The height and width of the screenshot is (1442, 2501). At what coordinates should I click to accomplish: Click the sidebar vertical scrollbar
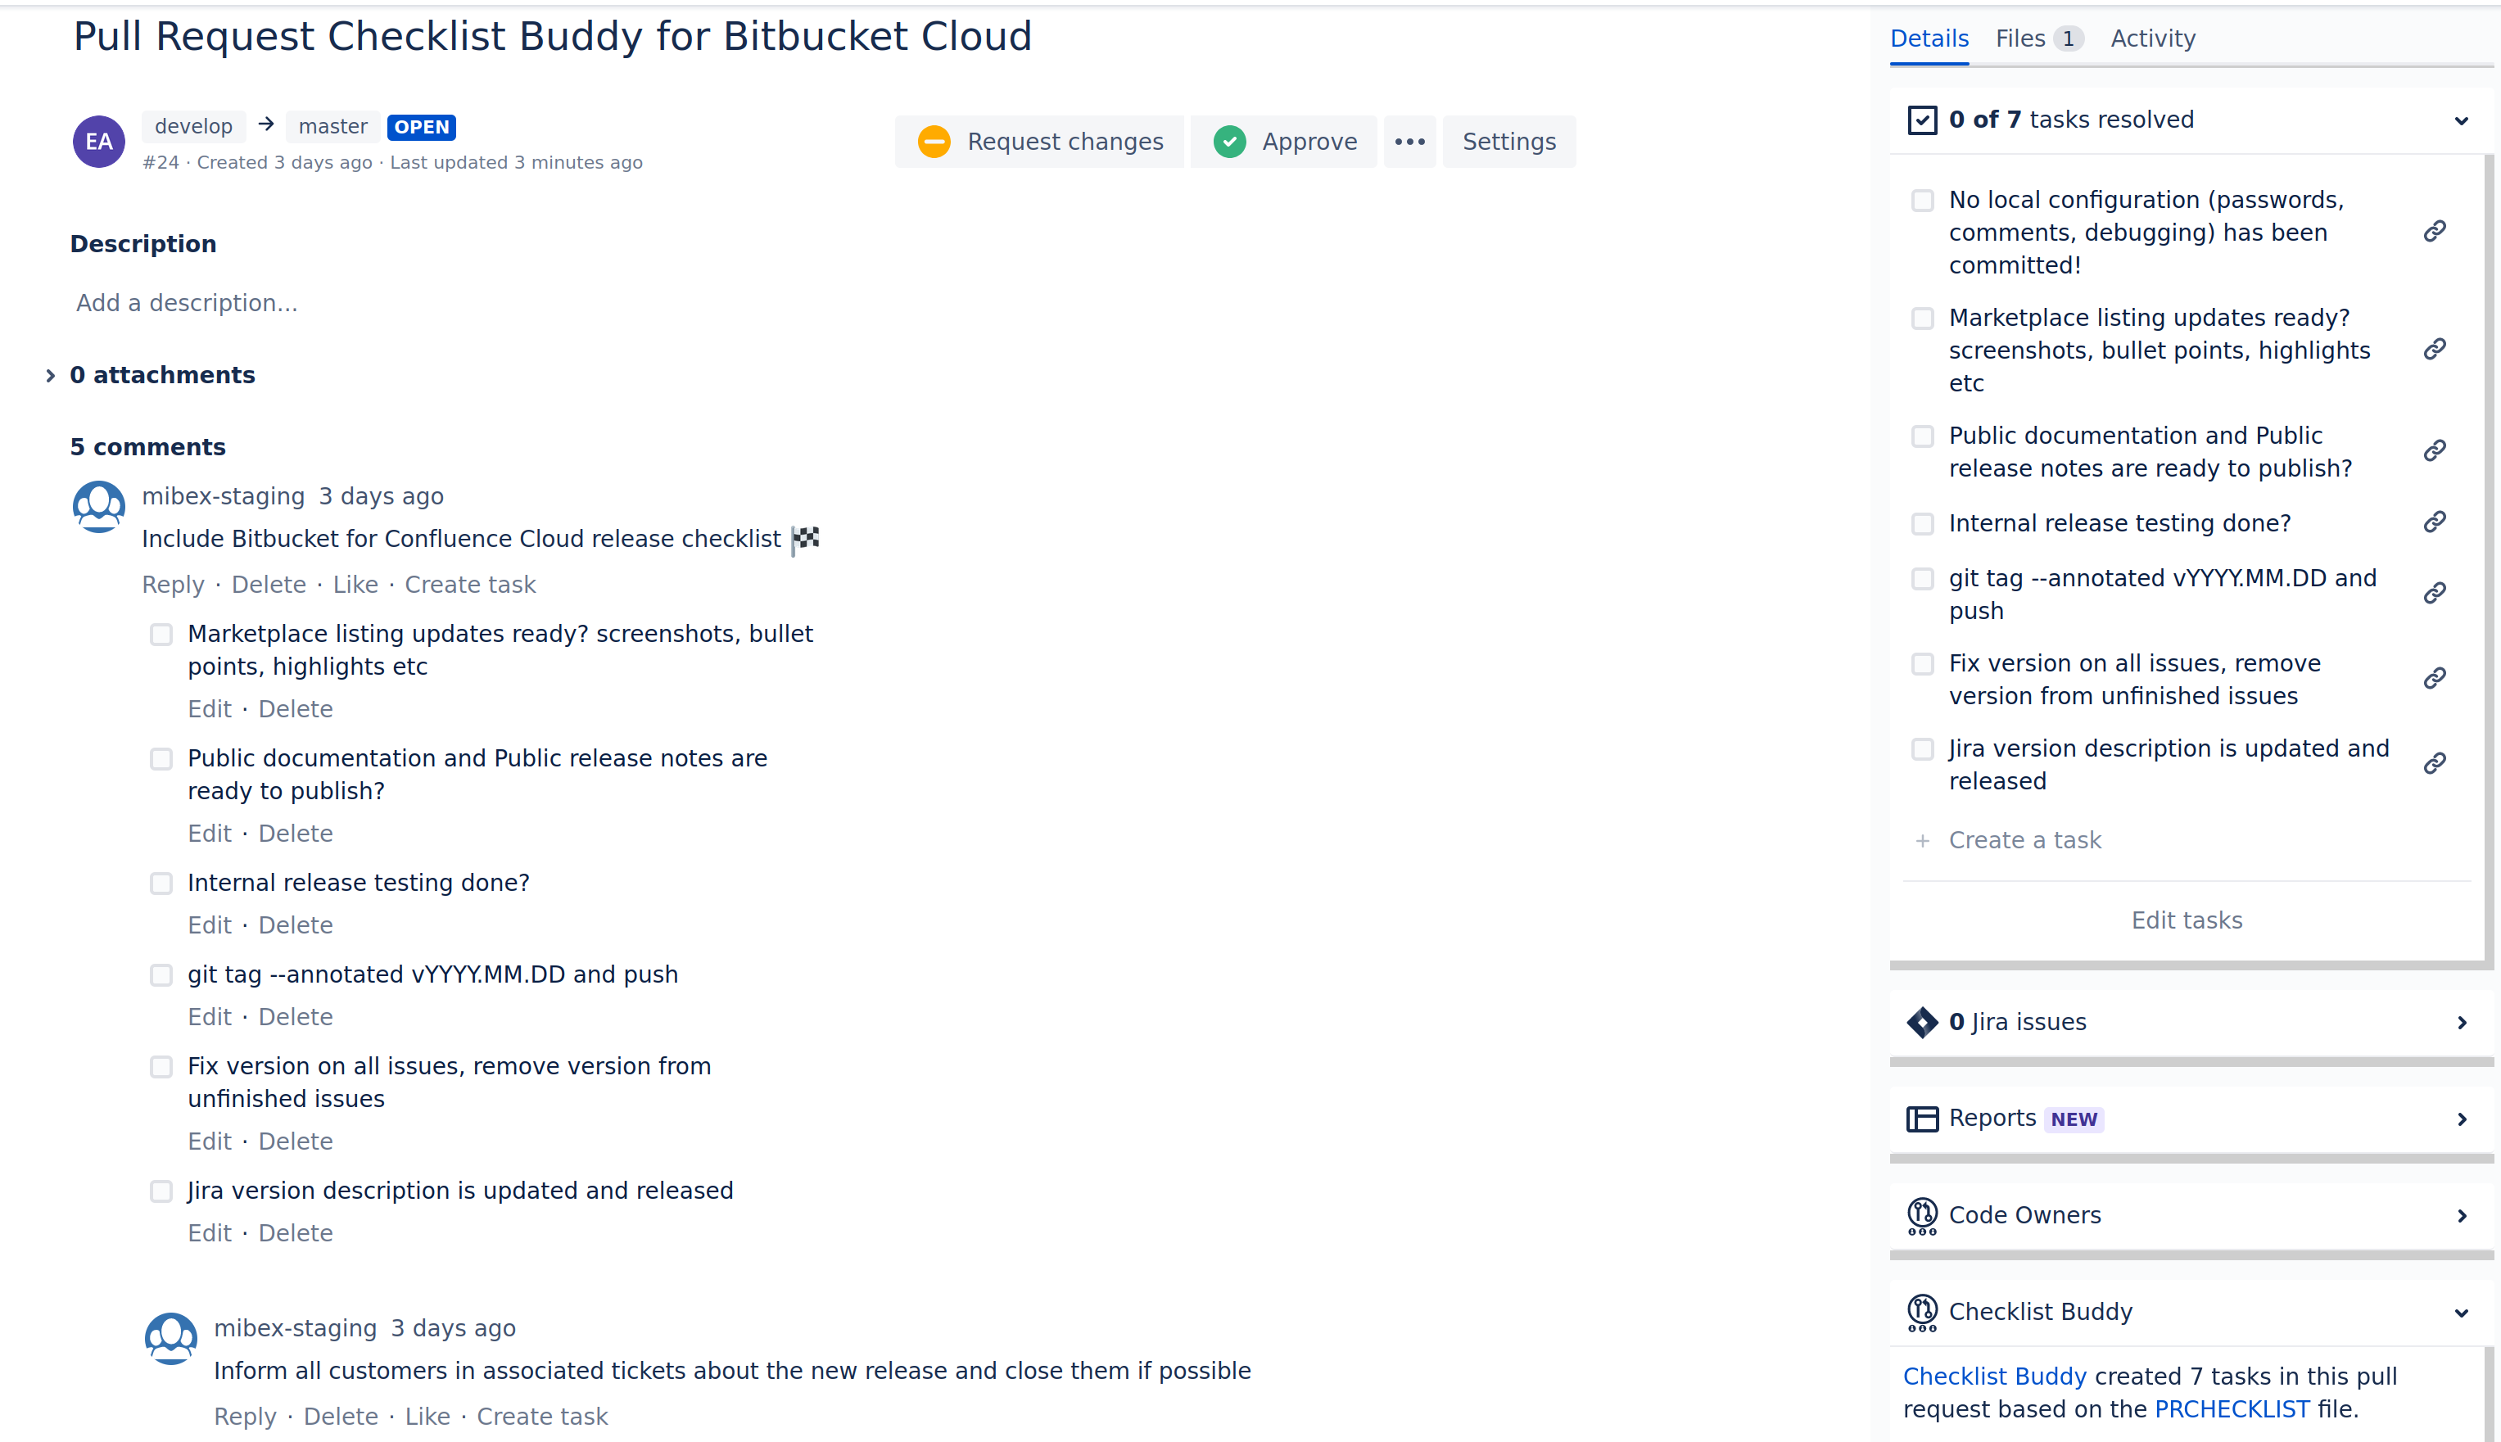click(x=2489, y=554)
